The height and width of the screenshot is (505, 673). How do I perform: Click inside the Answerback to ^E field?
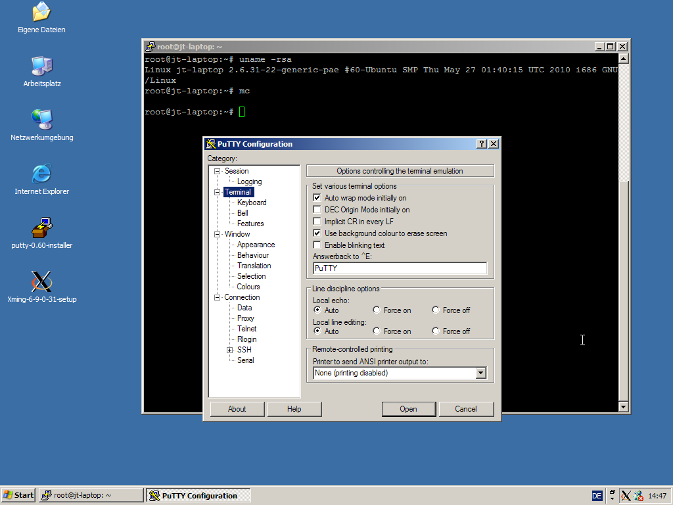pos(394,268)
